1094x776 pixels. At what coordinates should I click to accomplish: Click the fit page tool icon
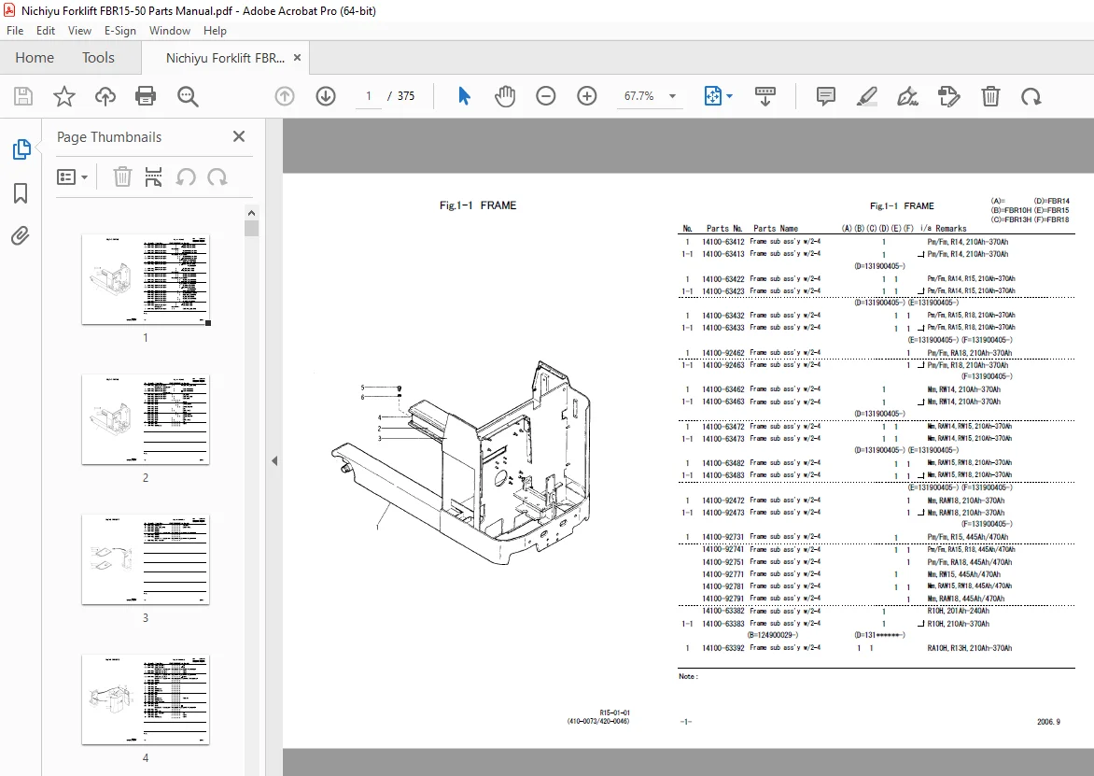(x=713, y=96)
